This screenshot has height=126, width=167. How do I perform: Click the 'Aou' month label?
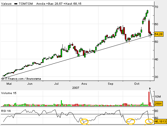pyautogui.click(x=84, y=84)
